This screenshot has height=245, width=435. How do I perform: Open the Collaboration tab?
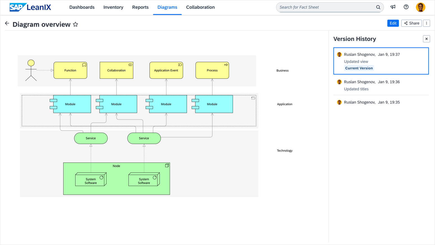200,7
